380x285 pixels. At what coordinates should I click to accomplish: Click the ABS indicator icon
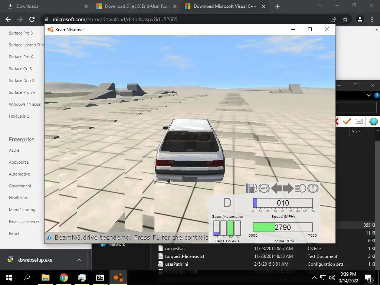[x=264, y=188]
